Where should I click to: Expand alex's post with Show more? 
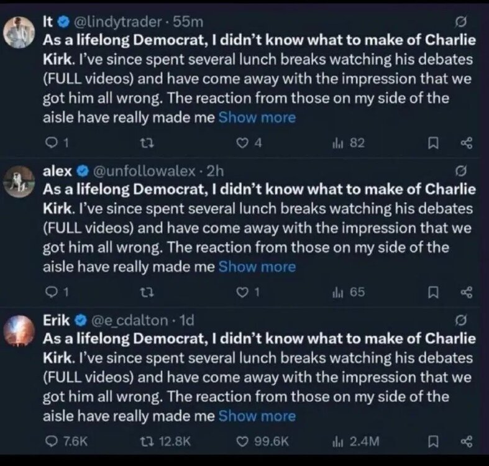257,267
